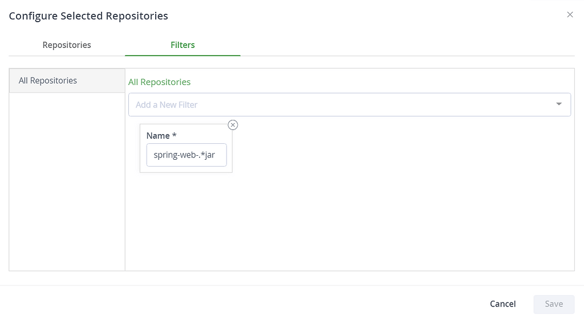Click the "Name *" filter label
The width and height of the screenshot is (584, 315).
tap(157, 136)
